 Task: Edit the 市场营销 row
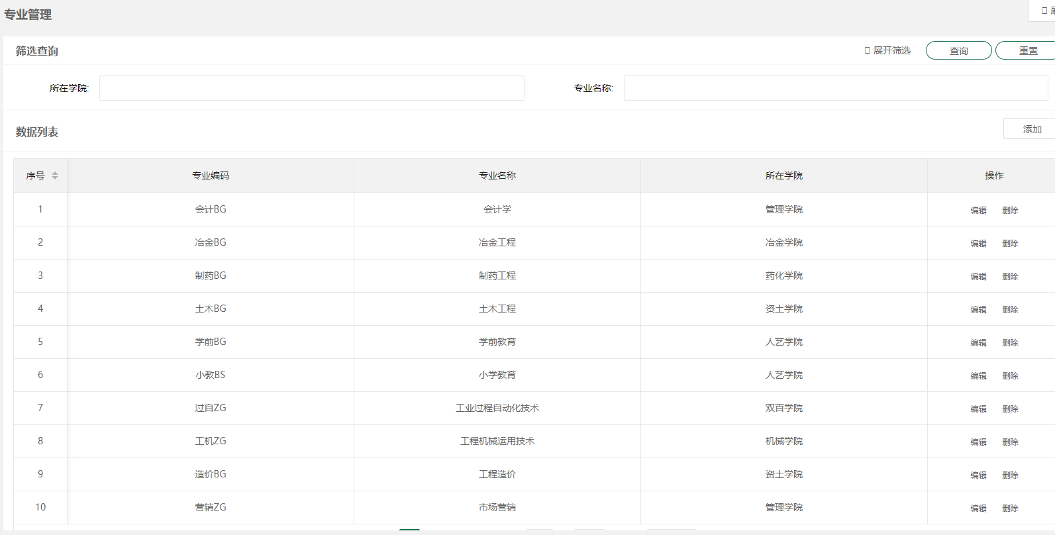pos(978,509)
